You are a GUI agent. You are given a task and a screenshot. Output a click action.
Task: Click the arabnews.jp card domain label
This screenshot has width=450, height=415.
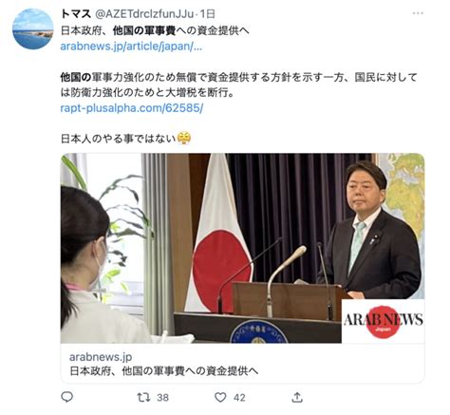101,357
